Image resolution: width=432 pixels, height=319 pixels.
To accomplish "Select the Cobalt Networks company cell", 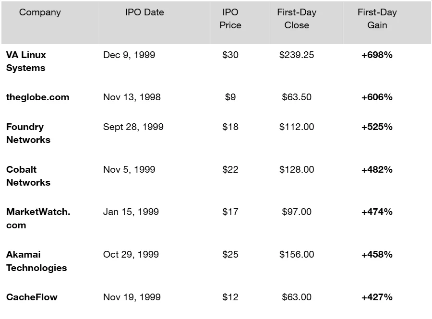I will coord(28,176).
